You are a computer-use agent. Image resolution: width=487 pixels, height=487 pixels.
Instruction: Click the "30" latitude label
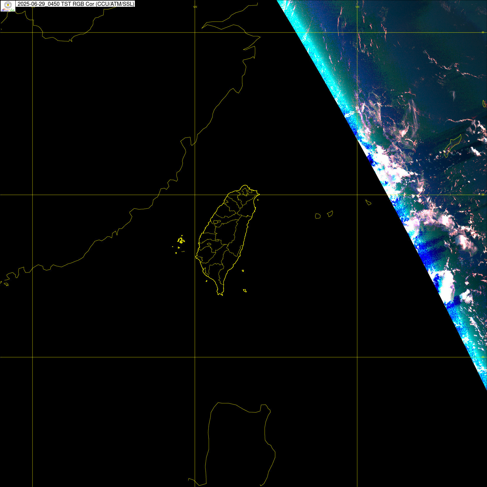point(483,32)
